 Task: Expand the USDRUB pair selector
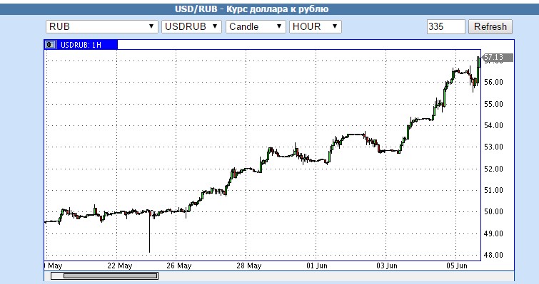point(191,26)
